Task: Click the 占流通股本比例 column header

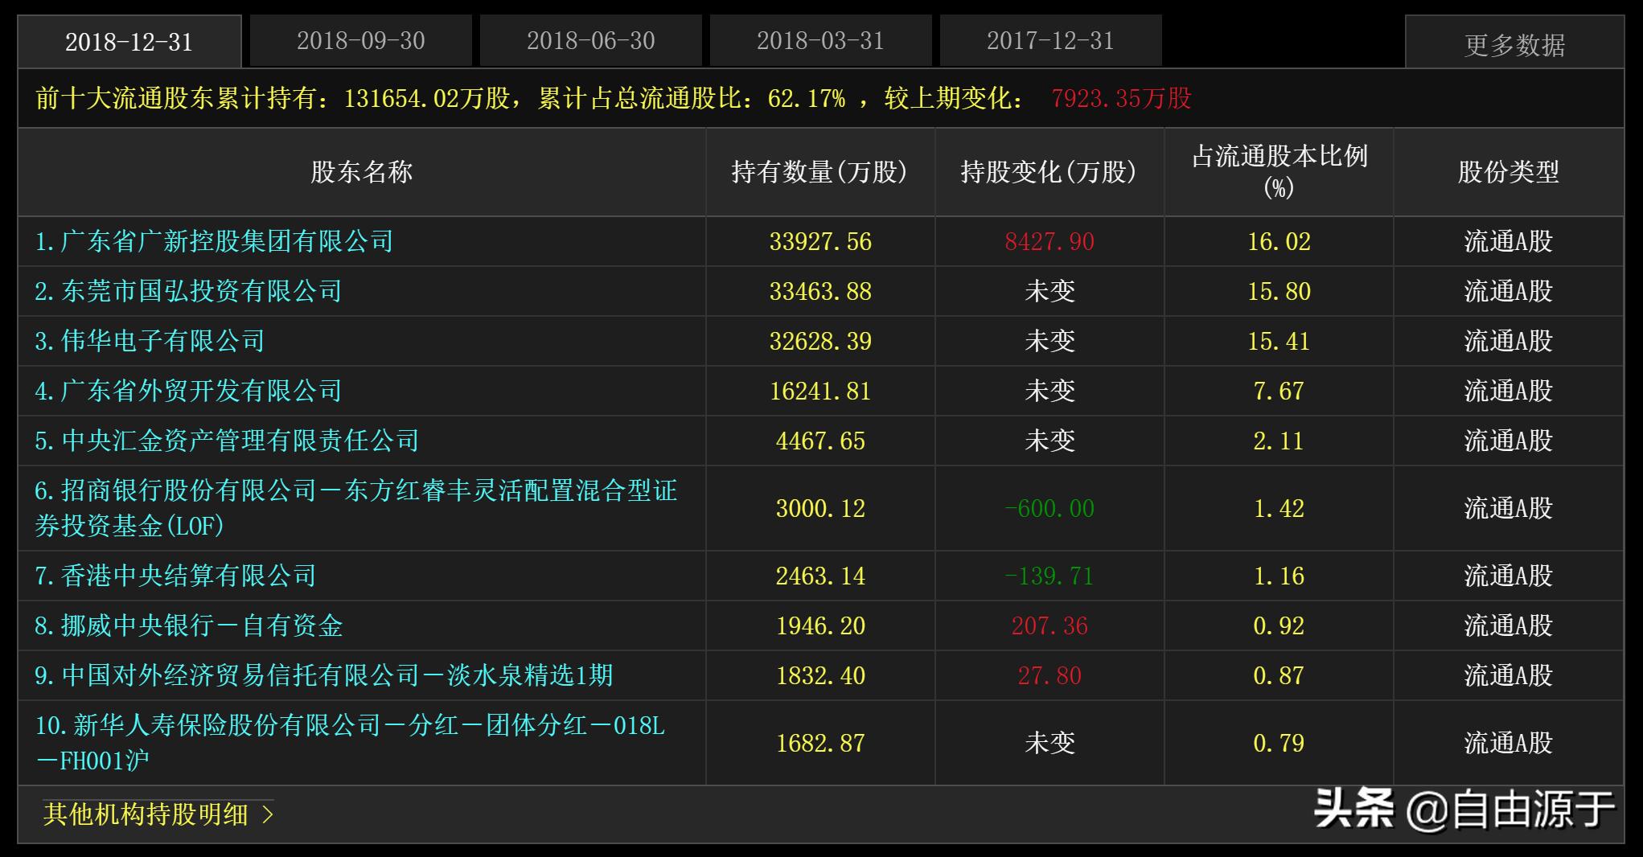Action: pyautogui.click(x=1280, y=170)
